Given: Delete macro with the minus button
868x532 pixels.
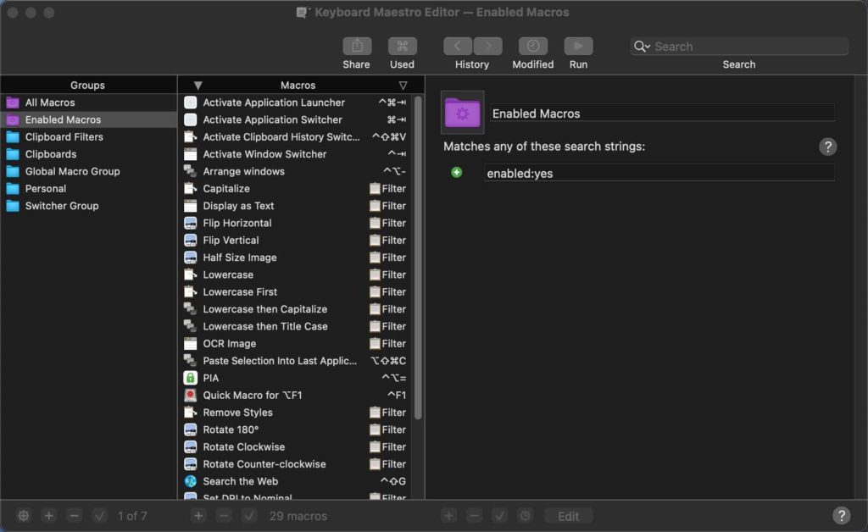Looking at the screenshot, I should coord(224,515).
